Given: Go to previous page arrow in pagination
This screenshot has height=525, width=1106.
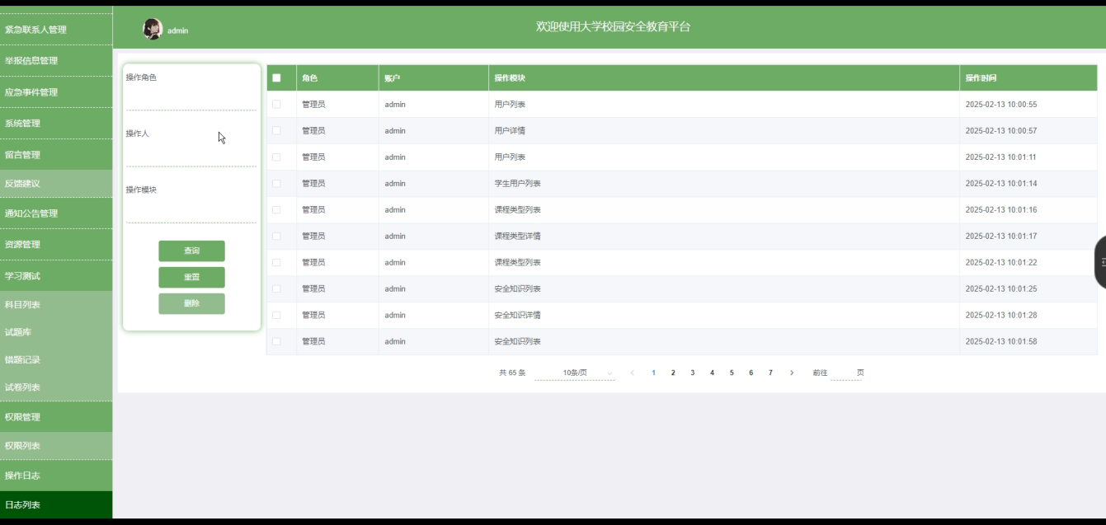Looking at the screenshot, I should 633,373.
